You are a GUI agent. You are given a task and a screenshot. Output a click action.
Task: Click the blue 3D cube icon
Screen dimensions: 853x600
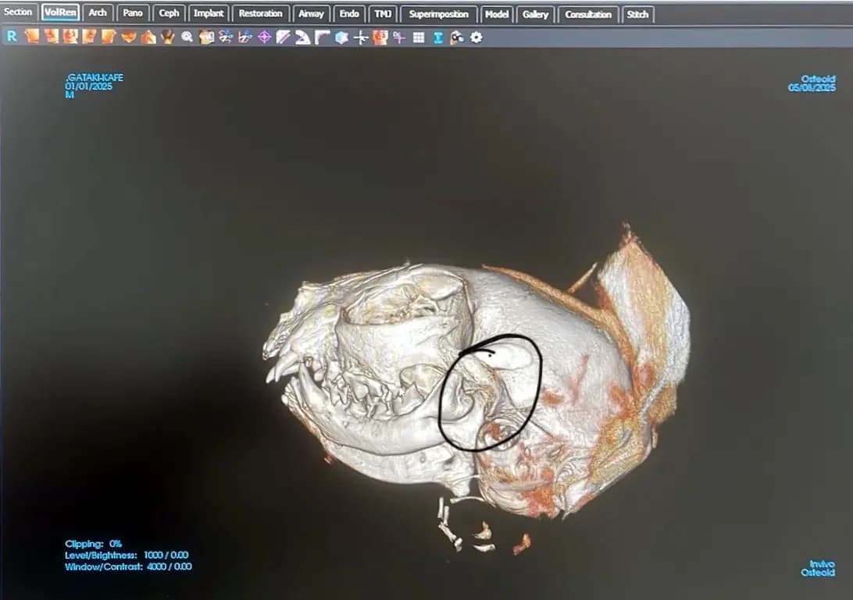(341, 37)
